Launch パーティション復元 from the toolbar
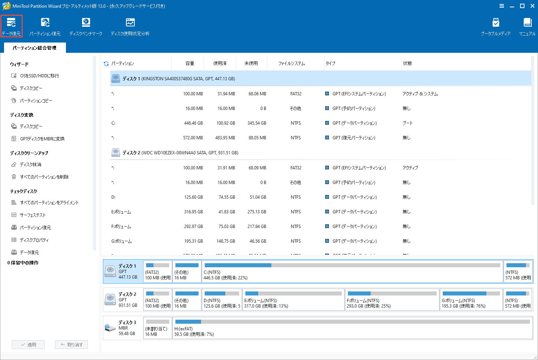538x360 pixels. click(x=45, y=26)
